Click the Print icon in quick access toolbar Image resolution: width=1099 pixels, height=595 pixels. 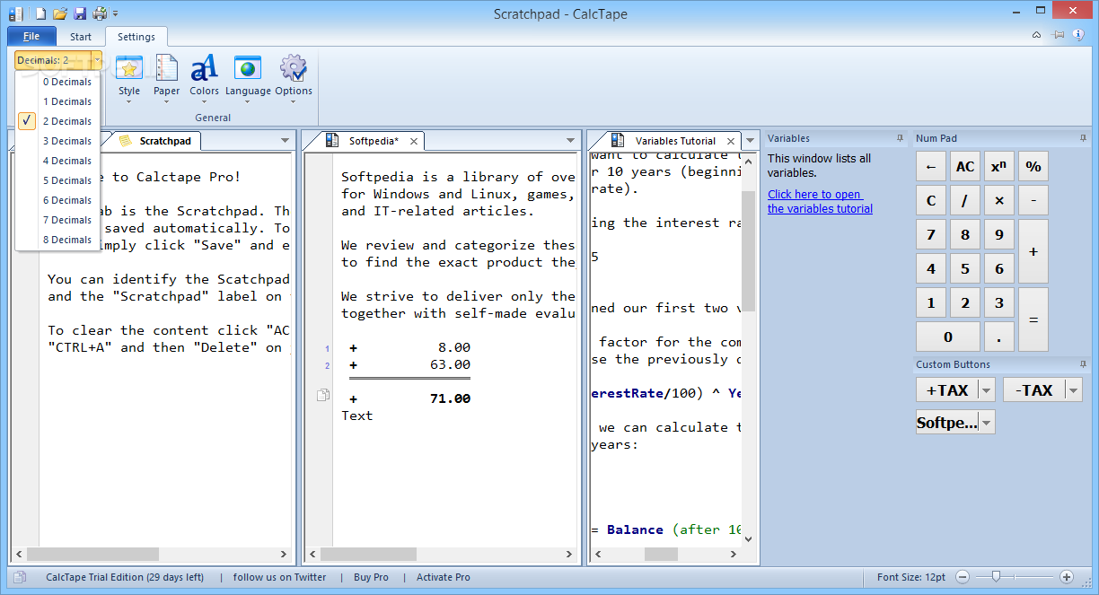click(x=100, y=13)
